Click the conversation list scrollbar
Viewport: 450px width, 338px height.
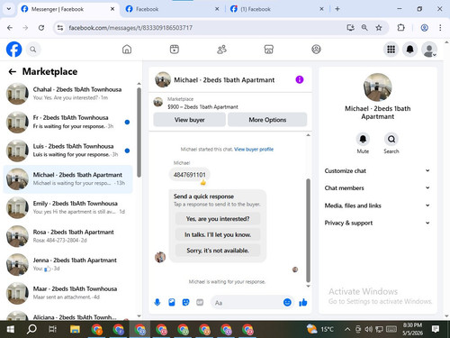[139, 132]
